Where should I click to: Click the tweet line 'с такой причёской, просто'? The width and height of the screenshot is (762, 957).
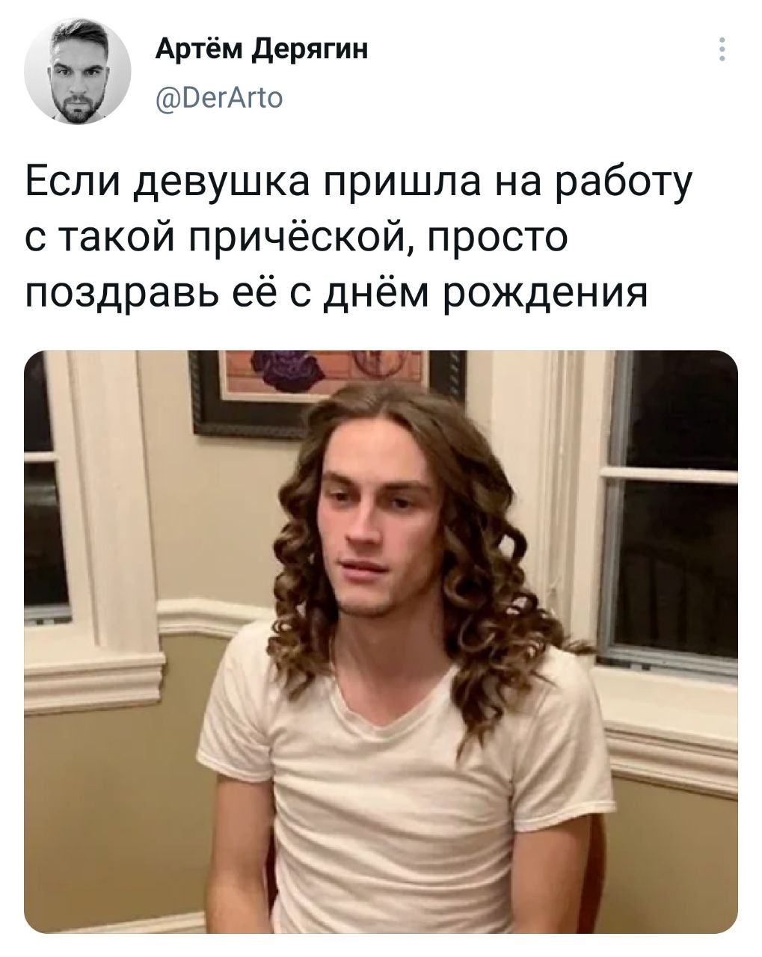(296, 241)
